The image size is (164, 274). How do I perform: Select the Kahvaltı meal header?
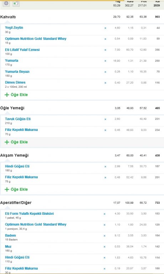8,17
